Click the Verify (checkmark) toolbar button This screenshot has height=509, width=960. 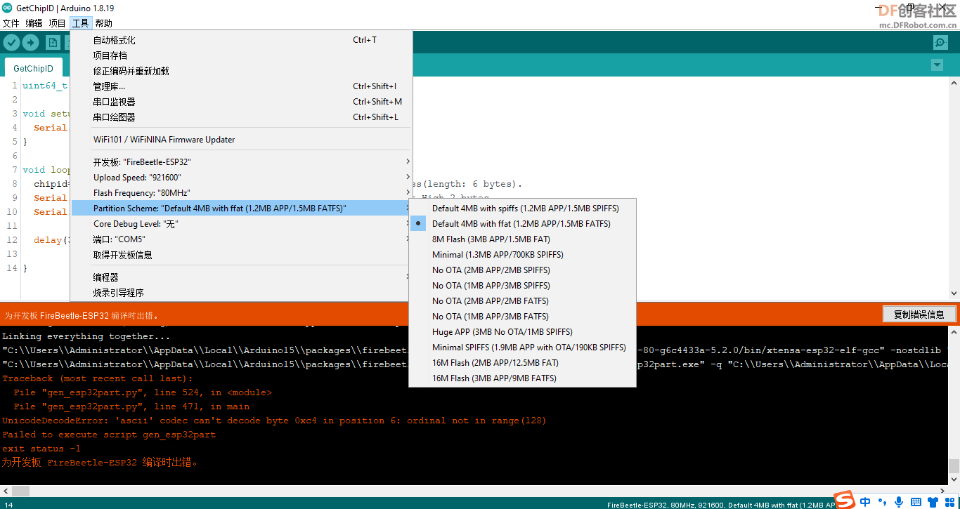(11, 43)
